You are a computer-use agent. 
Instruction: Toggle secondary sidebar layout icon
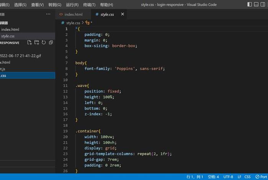pyautogui.click(x=263, y=5)
